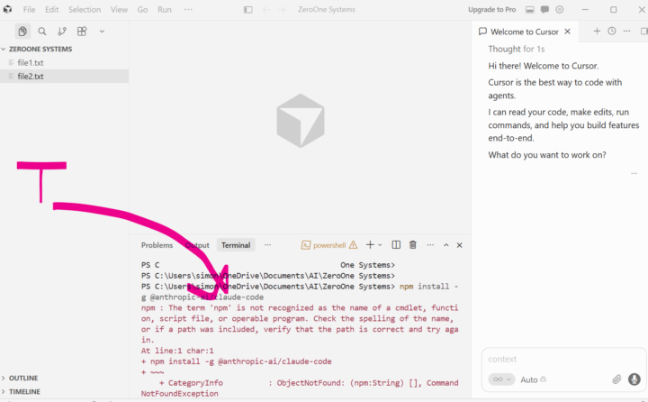This screenshot has width=648, height=402.
Task: Open the agent mode dropdown
Action: tap(501, 379)
